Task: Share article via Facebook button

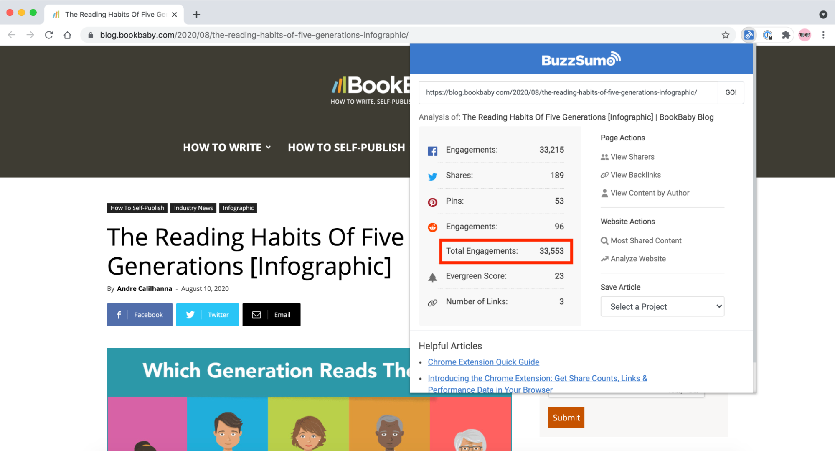Action: point(140,315)
